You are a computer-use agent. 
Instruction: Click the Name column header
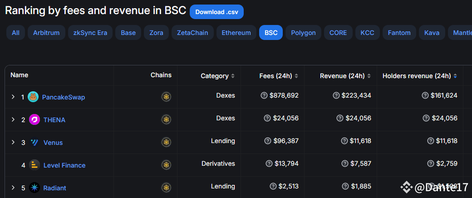(x=19, y=75)
